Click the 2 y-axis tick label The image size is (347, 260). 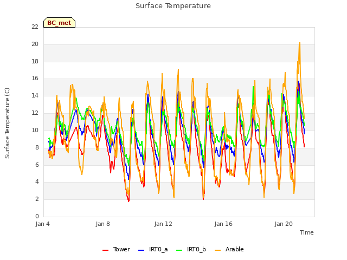[x=37, y=199]
